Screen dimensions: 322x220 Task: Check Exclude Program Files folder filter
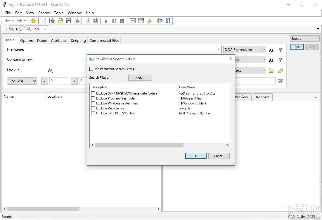pos(93,98)
